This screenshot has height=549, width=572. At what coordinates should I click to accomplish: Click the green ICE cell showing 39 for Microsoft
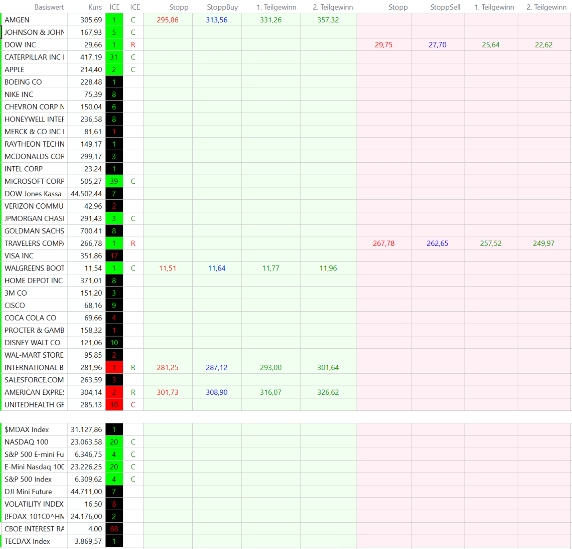point(114,181)
